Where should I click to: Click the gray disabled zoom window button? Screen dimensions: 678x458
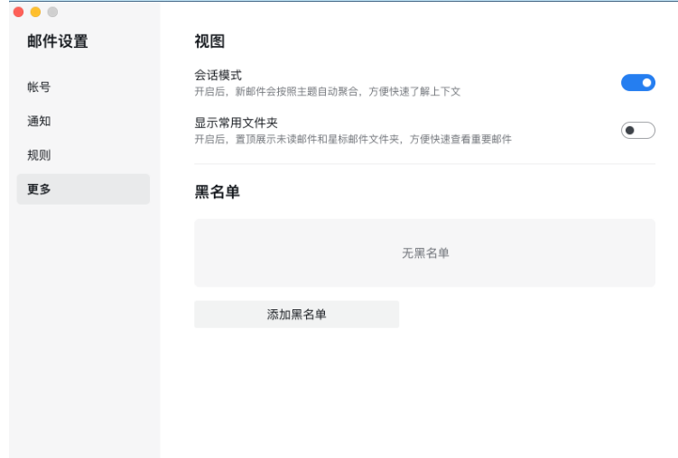point(52,12)
